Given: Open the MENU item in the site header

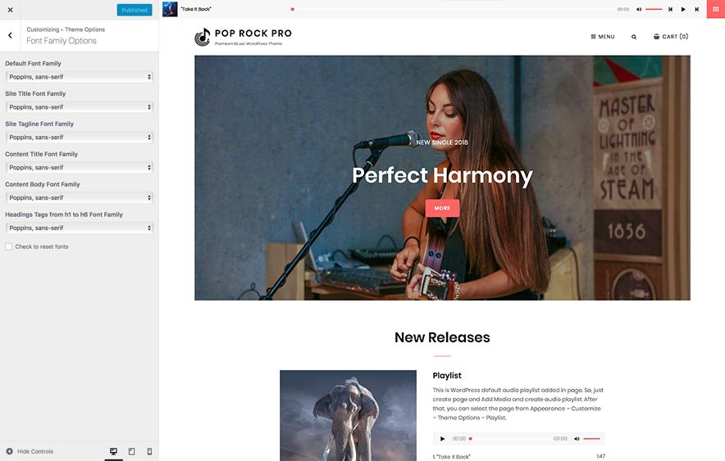Looking at the screenshot, I should (x=603, y=37).
